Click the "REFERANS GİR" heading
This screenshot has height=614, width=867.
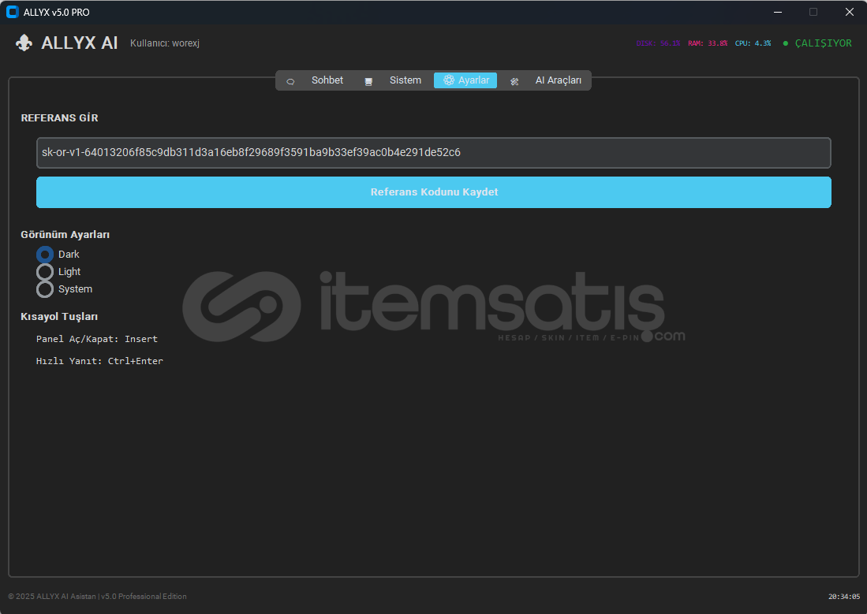(x=60, y=117)
